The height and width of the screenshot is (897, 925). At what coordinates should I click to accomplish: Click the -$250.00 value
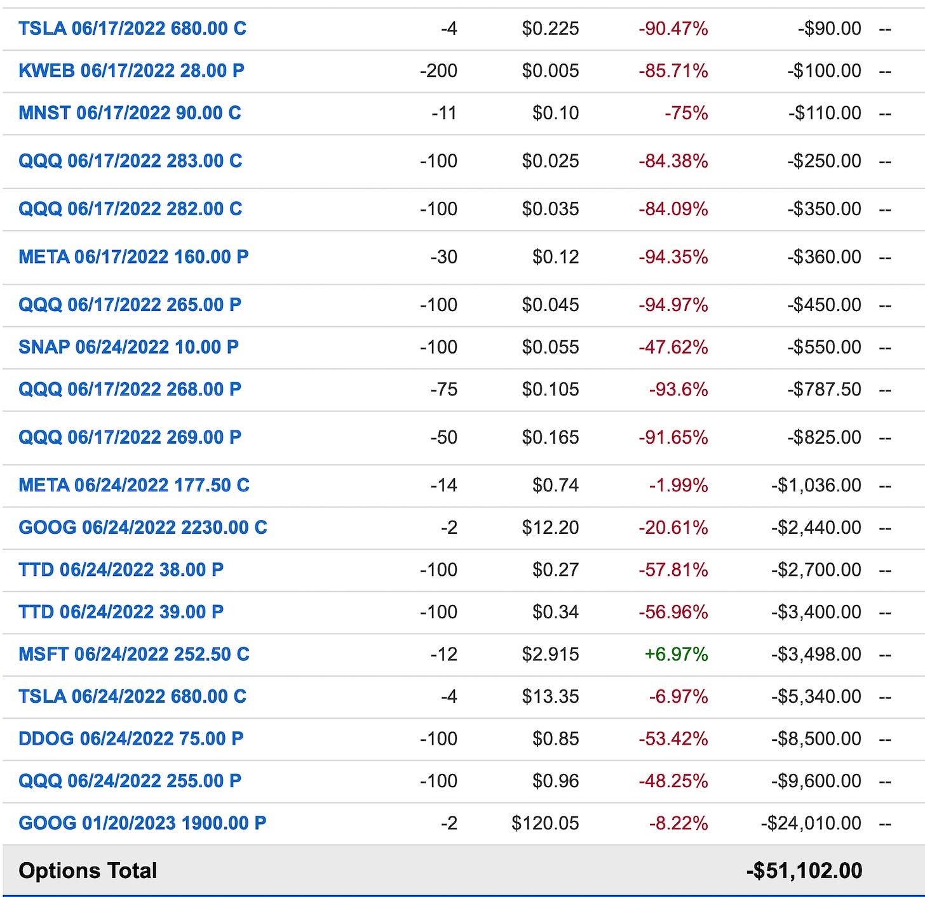tap(825, 161)
